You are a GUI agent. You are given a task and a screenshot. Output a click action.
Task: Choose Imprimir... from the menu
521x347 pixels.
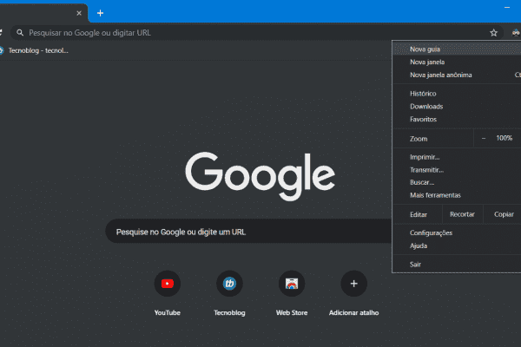(457, 157)
